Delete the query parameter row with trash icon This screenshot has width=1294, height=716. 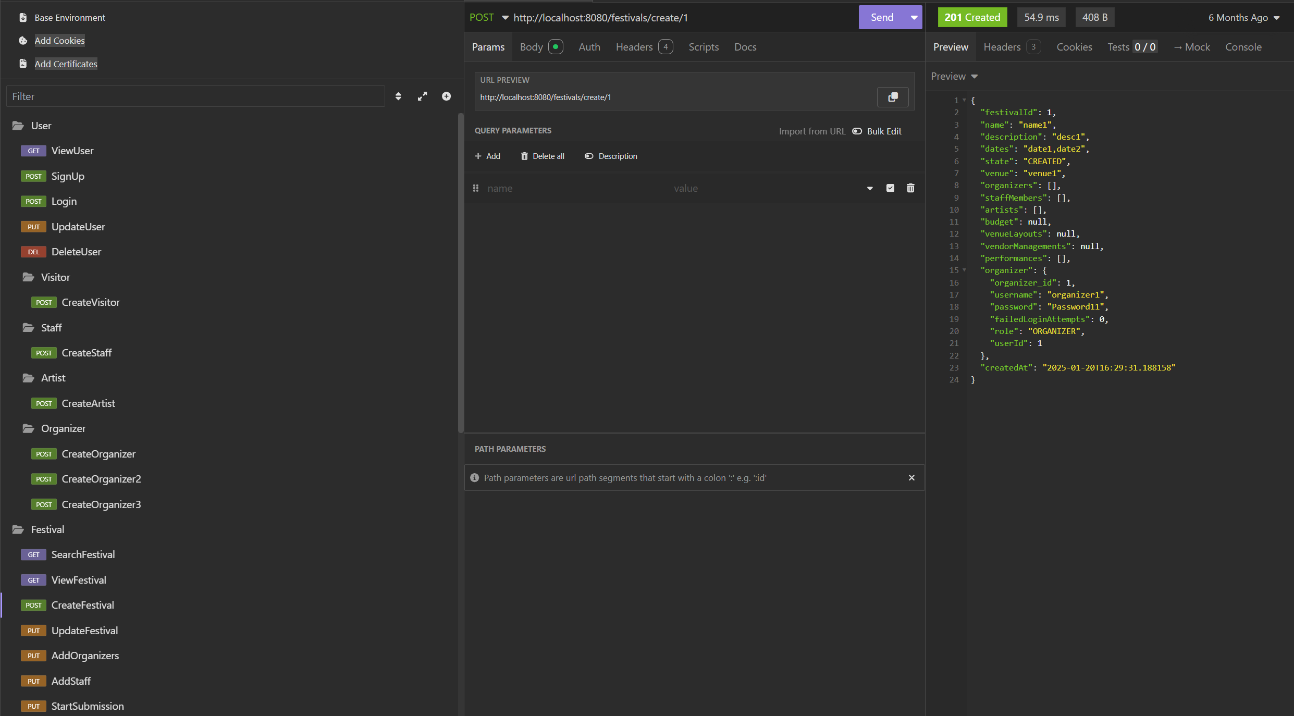click(910, 188)
